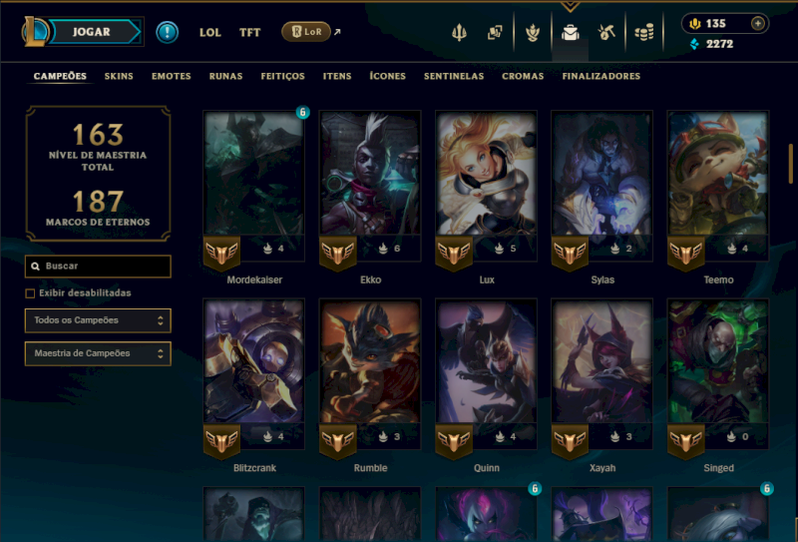Open the Collection briefcase icon

570,33
